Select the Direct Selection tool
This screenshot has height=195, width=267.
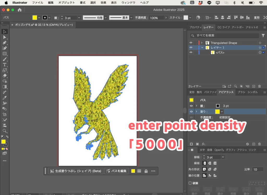tap(5, 37)
